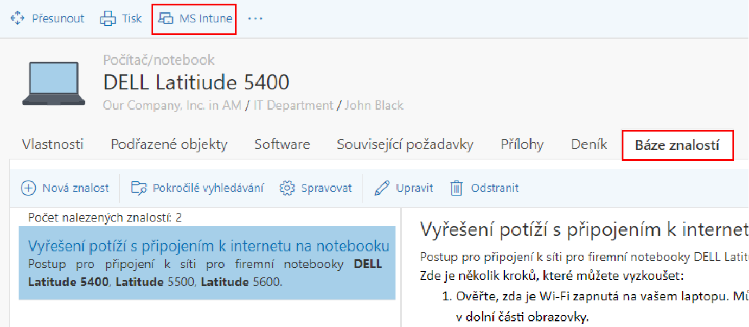Screen dimensions: 749x327
Task: Remove the entry with the Odstranit button
Action: pyautogui.click(x=484, y=188)
